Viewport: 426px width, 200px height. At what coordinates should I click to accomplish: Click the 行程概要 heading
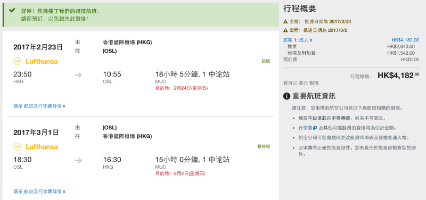tap(300, 9)
